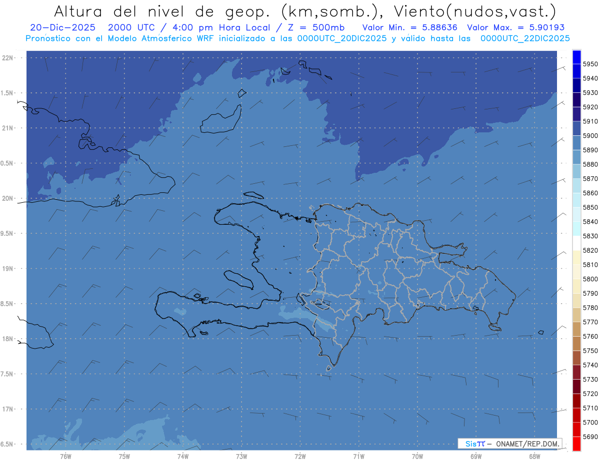
Task: Click the '5690' colorbar value
Action: (590, 437)
